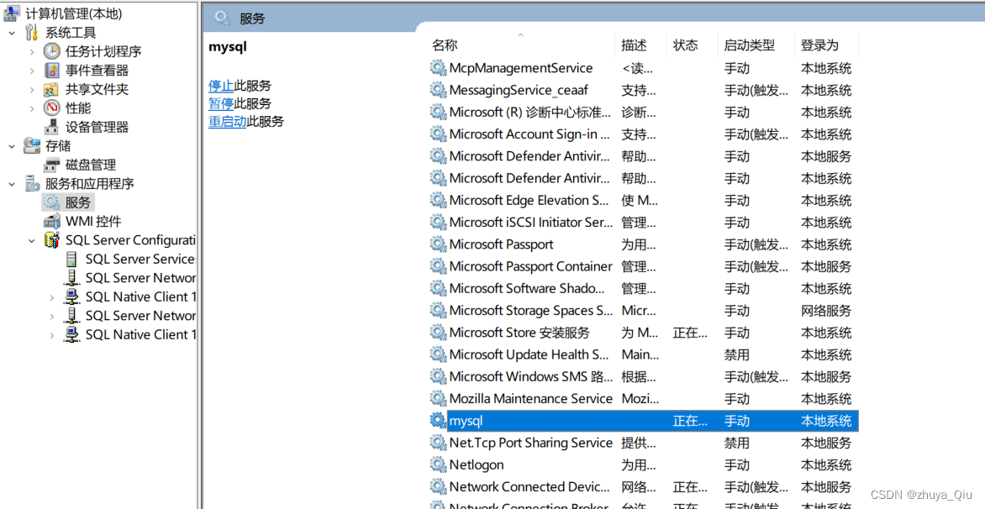This screenshot has width=985, height=509.
Task: Select Microsoft iSCSI Initiator service row
Action: coord(644,223)
